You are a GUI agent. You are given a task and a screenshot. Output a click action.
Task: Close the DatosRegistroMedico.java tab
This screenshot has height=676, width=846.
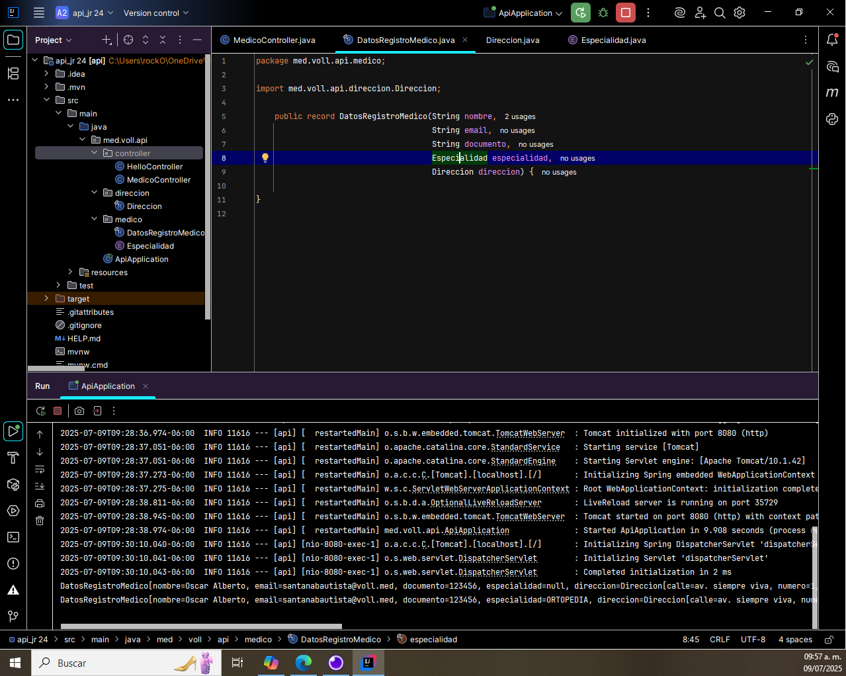(465, 40)
